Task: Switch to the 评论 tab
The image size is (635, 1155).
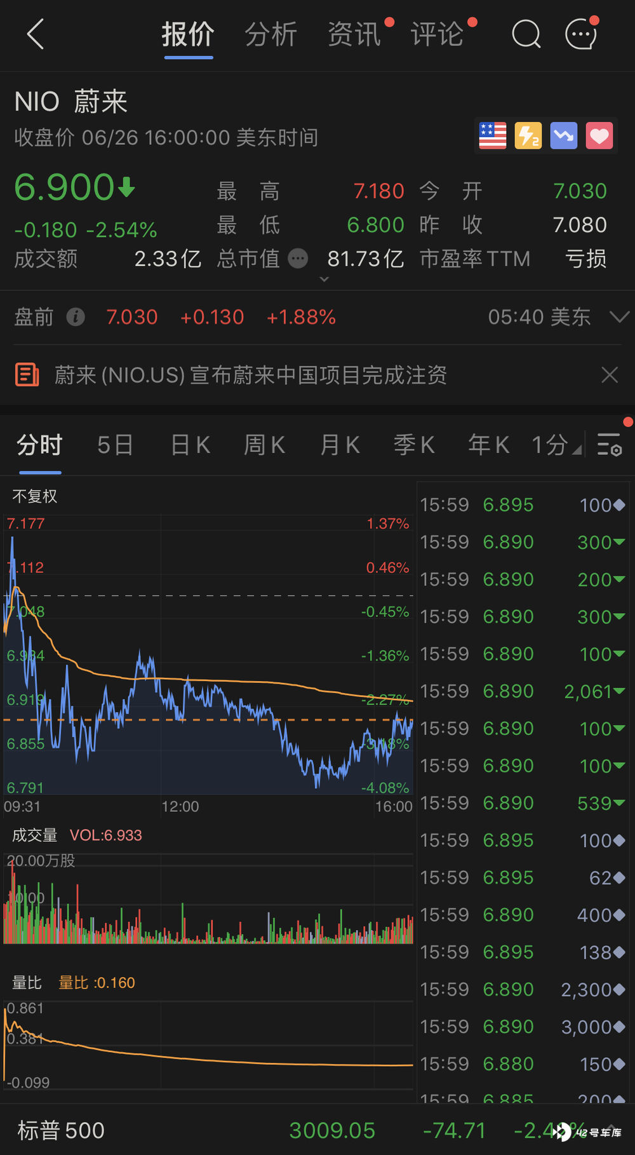Action: point(438,34)
